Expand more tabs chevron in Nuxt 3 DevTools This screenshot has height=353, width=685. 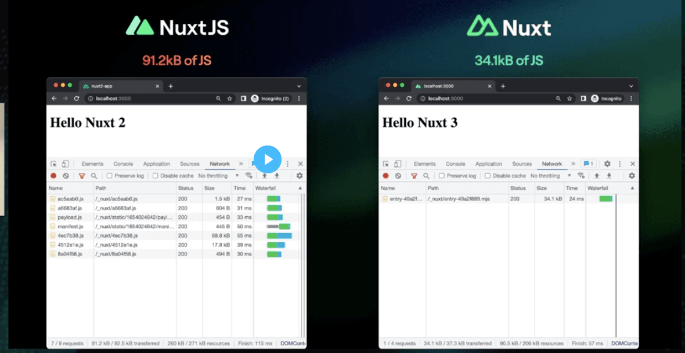click(x=573, y=163)
